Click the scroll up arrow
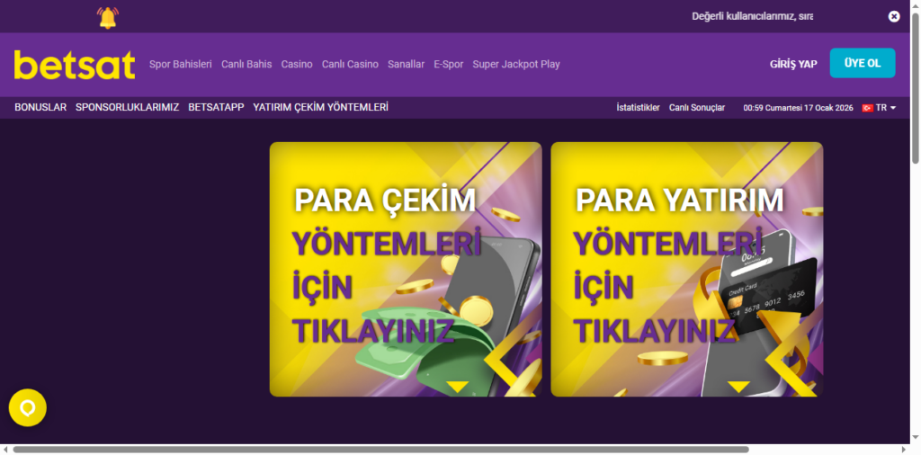921x455 pixels. coord(915,4)
